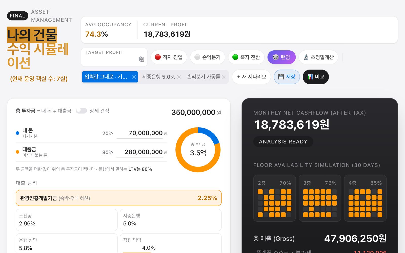The image size is (405, 253).
Task: Open the 2층 70% availability card
Action: pos(275,198)
